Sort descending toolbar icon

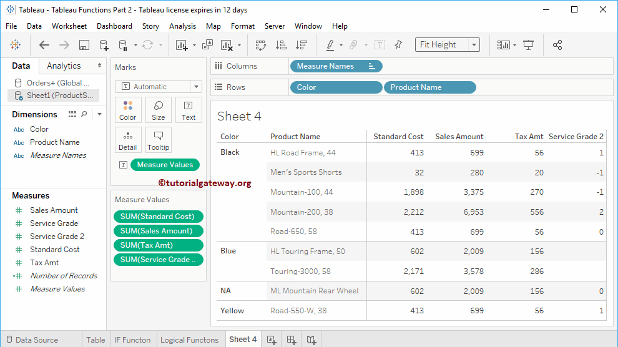[x=302, y=45]
